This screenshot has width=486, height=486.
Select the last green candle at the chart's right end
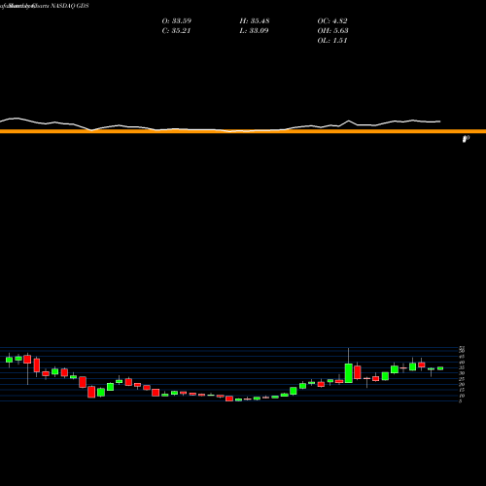coord(440,368)
